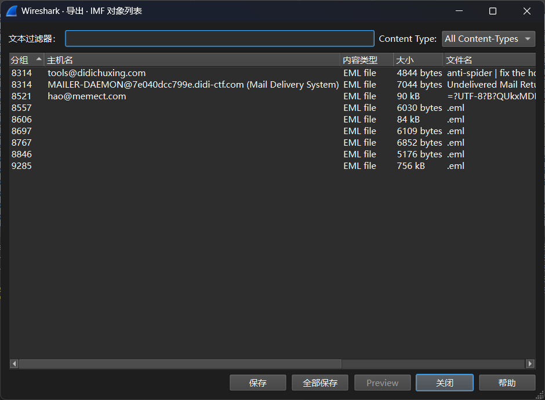Click the 756 kB size cell
545x400 pixels.
click(x=411, y=165)
